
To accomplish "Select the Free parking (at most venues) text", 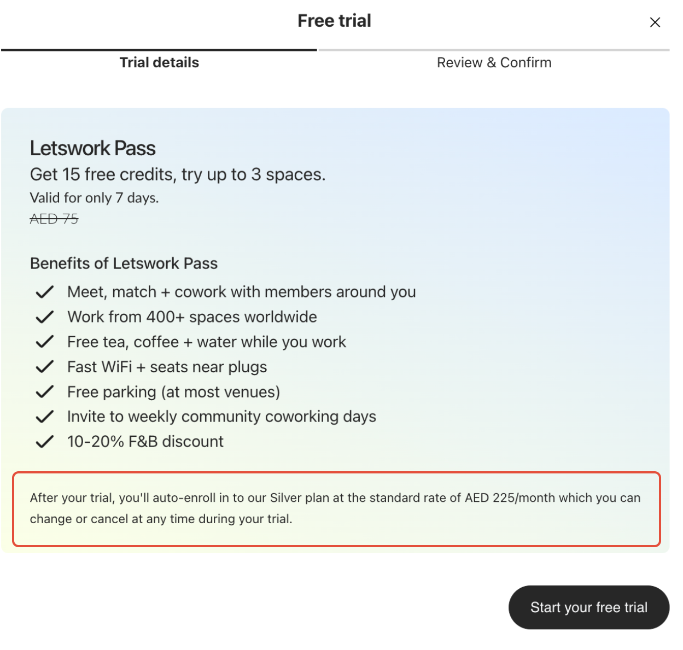I will coord(173,392).
